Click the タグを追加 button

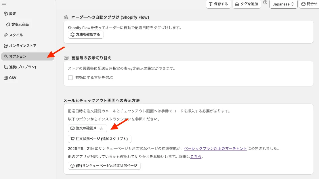247,4
